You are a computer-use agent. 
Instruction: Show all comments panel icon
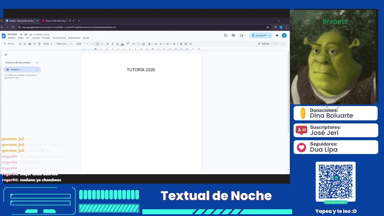coord(233,35)
